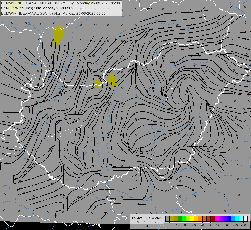Click the olive CAPE patch above value 241

(113, 80)
